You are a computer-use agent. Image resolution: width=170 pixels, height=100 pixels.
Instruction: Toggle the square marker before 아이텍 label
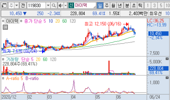coord(3,21)
